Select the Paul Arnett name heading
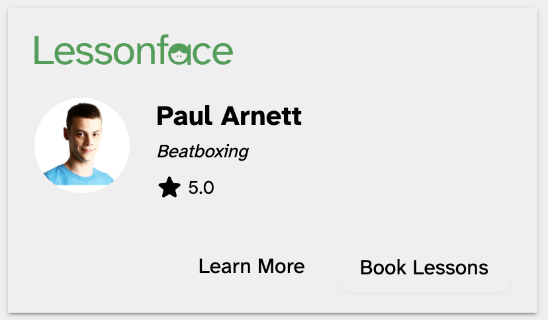548x320 pixels. tap(229, 116)
